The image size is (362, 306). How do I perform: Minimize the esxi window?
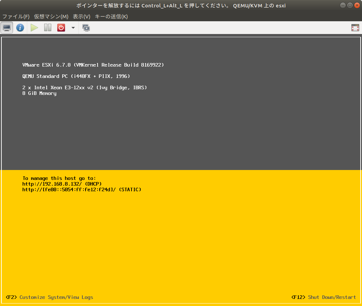click(x=343, y=5)
